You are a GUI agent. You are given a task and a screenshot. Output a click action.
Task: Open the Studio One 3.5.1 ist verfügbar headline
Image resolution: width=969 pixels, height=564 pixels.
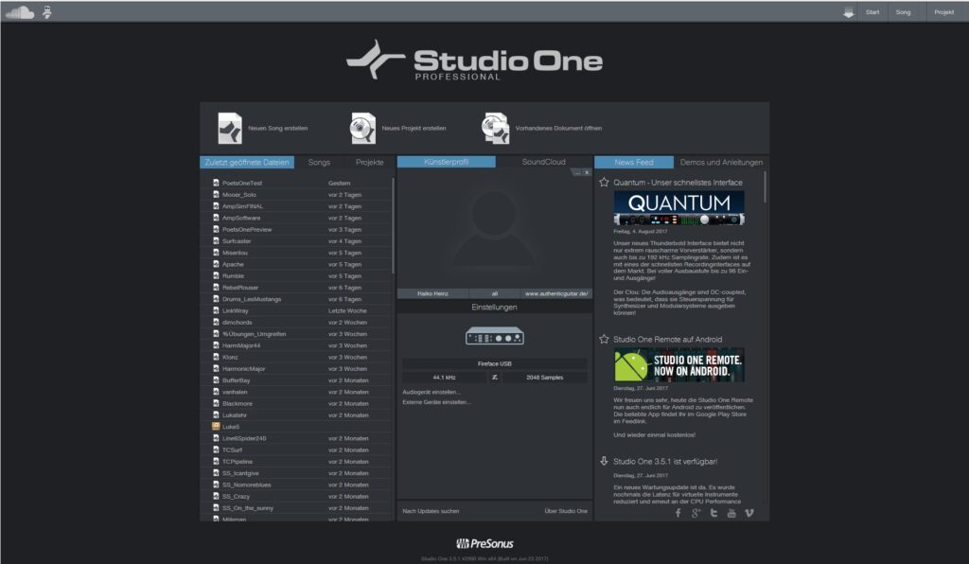pos(665,462)
